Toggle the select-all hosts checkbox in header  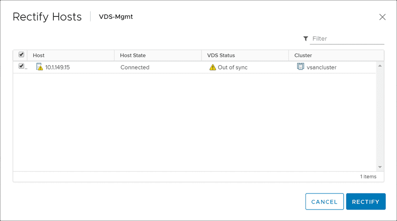(x=21, y=55)
